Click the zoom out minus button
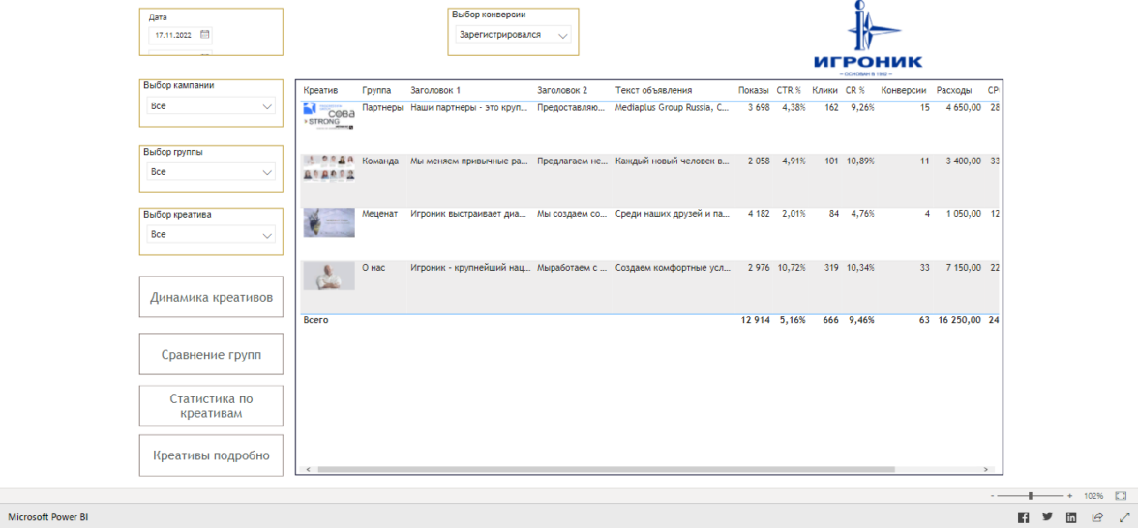Viewport: 1138px width, 528px height. pos(993,495)
